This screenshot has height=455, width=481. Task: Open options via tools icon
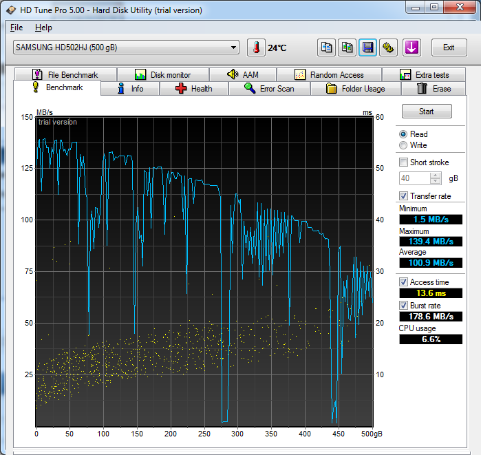[388, 47]
